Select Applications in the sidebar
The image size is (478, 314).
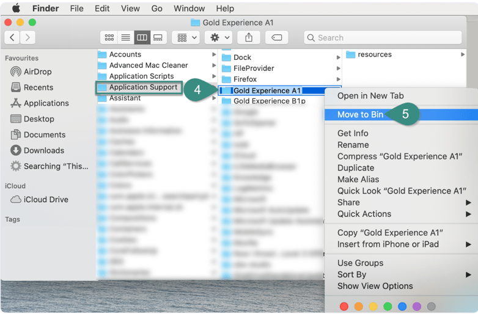pos(39,103)
